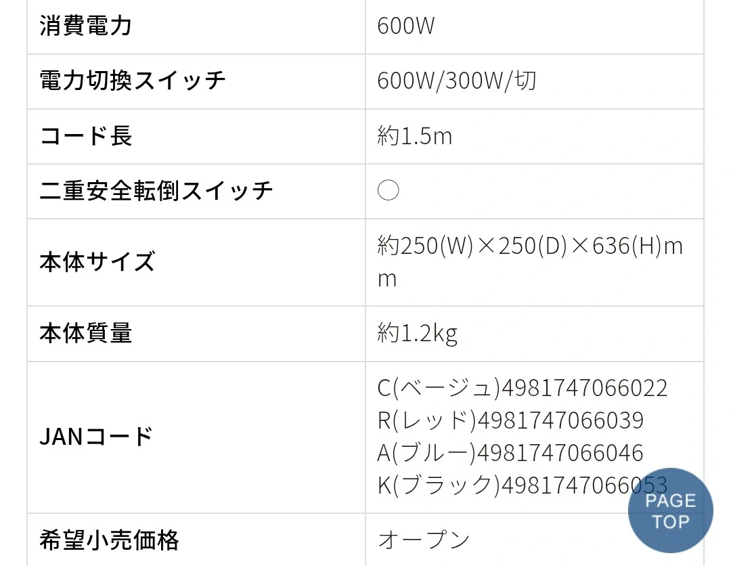Click the circle mark in the 二重安全転倒スイッチ row
The height and width of the screenshot is (566, 731).
tap(388, 191)
